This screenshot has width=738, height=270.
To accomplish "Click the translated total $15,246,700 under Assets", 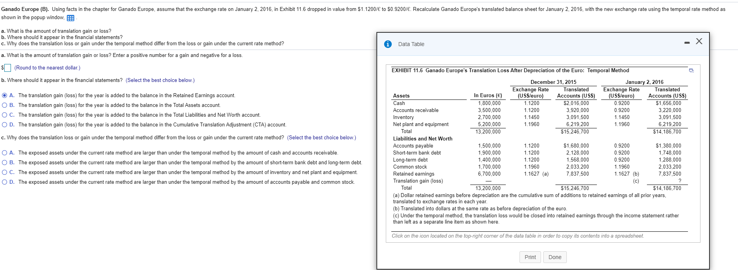I will [x=575, y=132].
